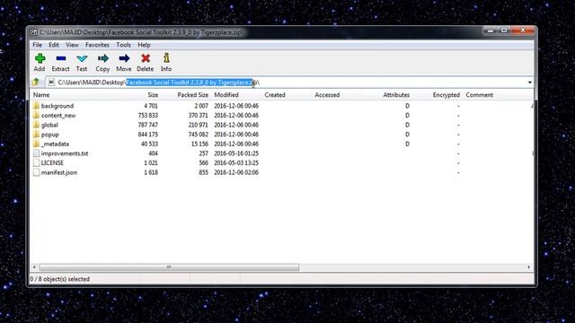575x323 pixels.
Task: Select the _metadata folder icon
Action: pos(36,144)
